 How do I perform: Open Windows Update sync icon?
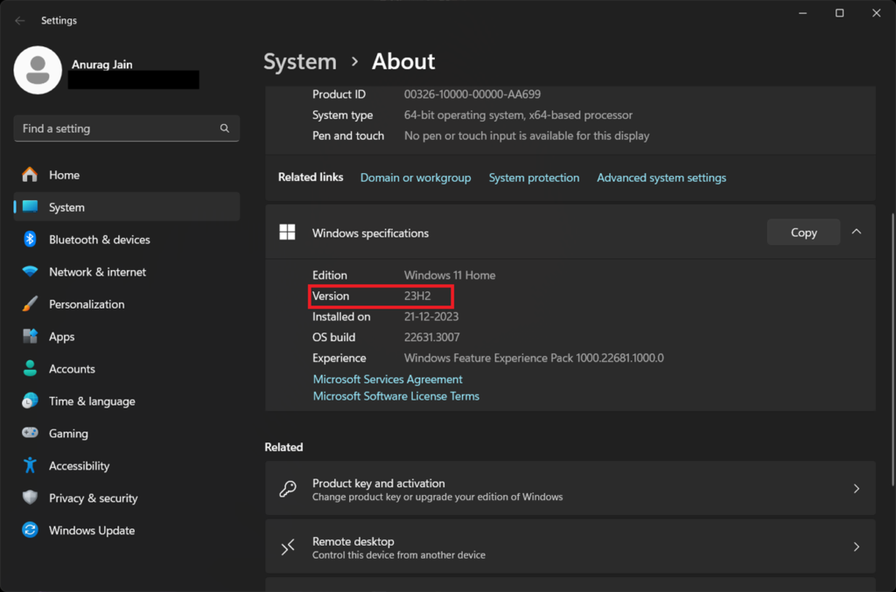30,530
